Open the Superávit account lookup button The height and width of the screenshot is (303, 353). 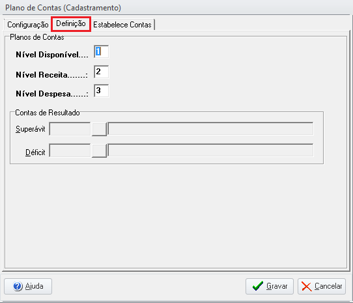tap(99, 129)
